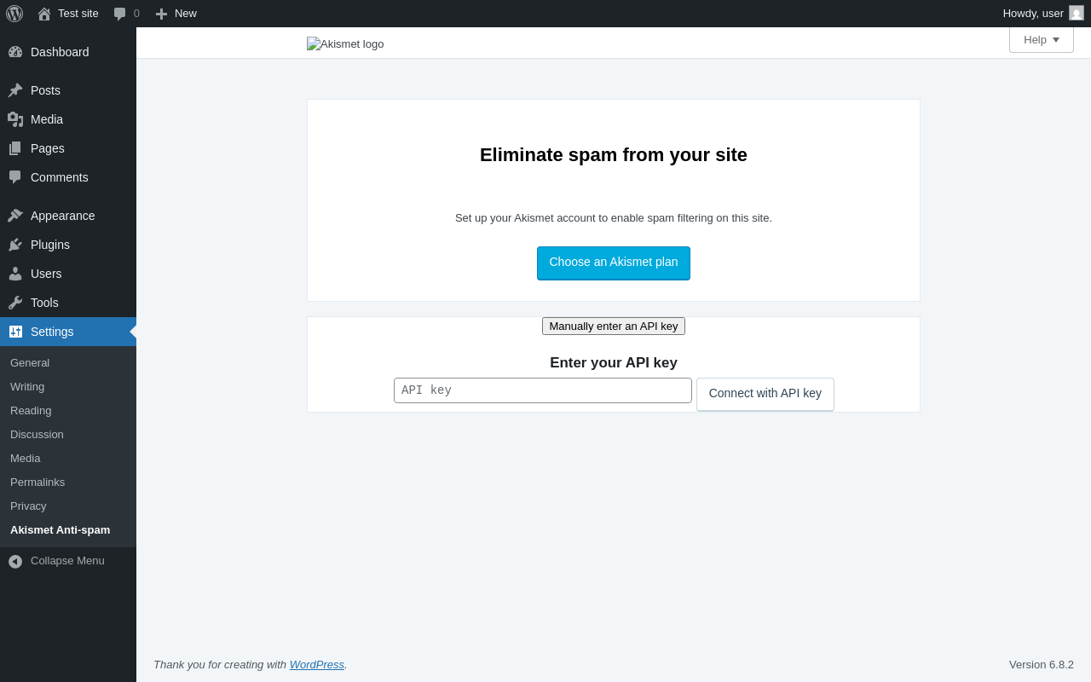Click the Enter your API key heading
The image size is (1091, 682).
tap(614, 363)
